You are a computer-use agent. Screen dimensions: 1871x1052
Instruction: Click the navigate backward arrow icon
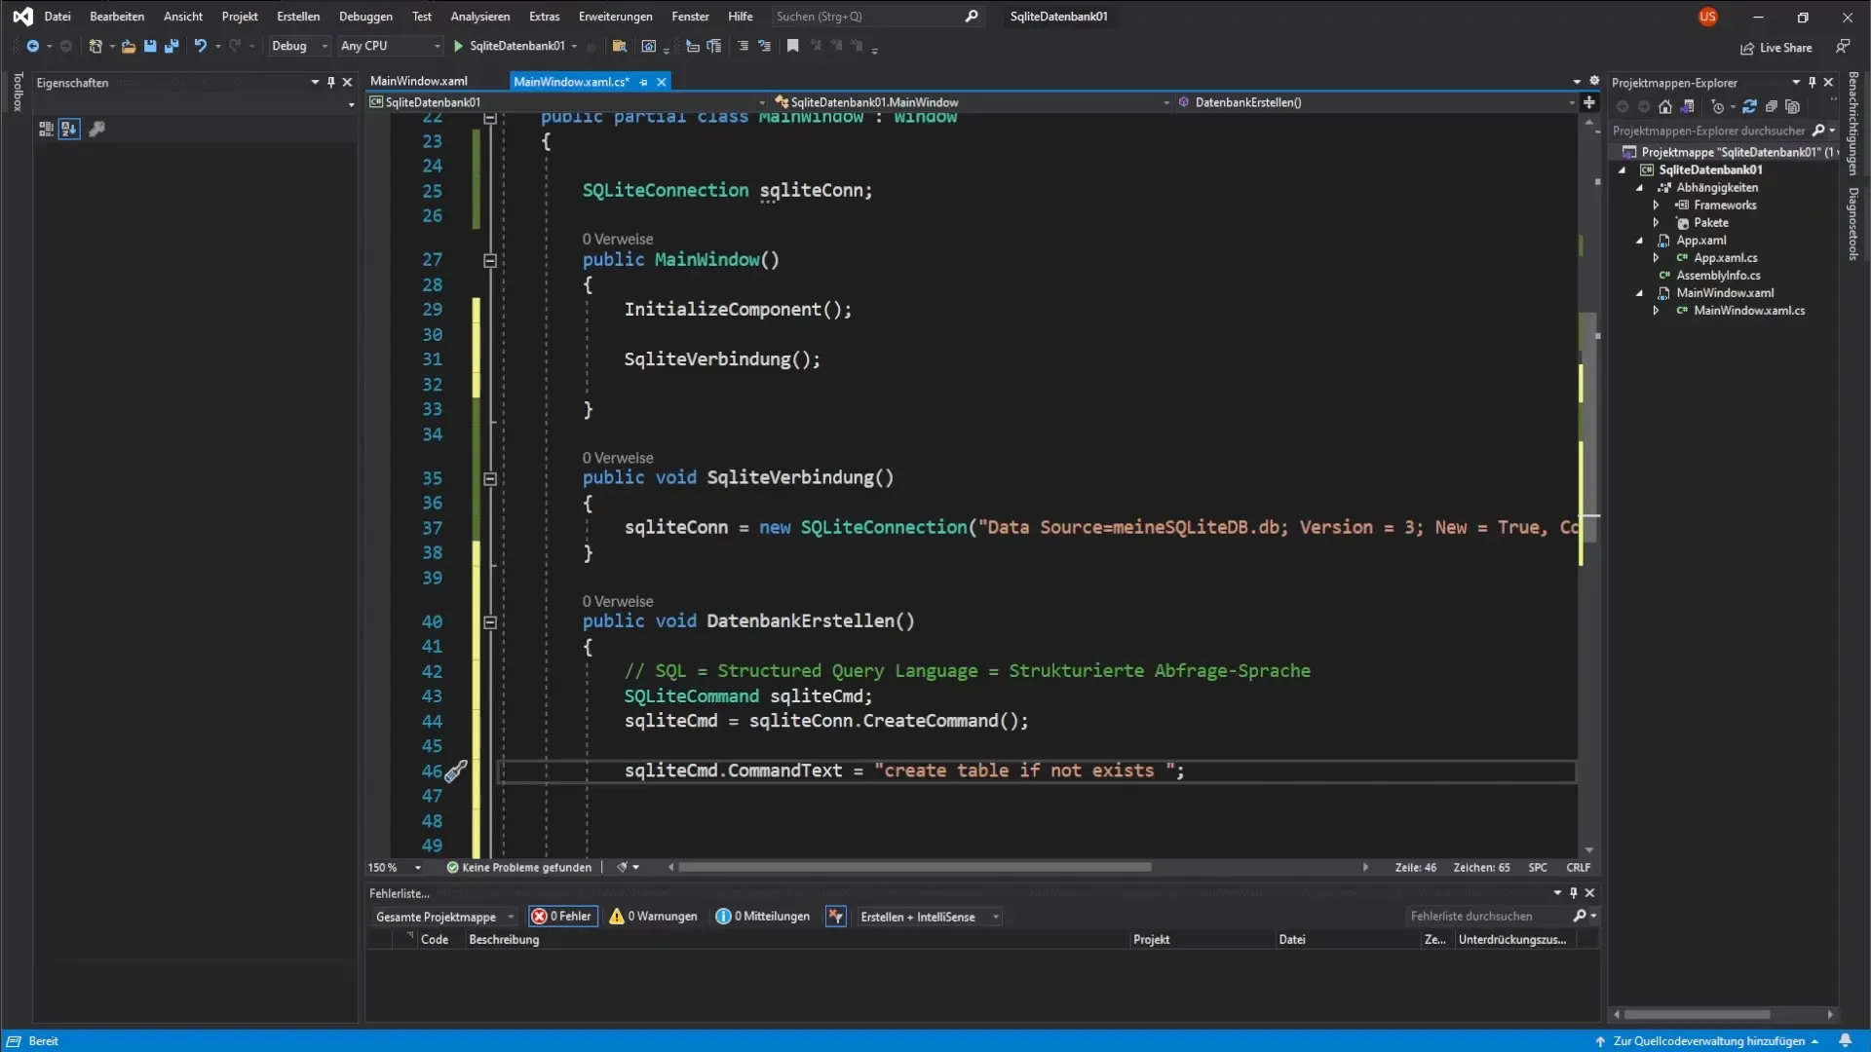coord(32,46)
